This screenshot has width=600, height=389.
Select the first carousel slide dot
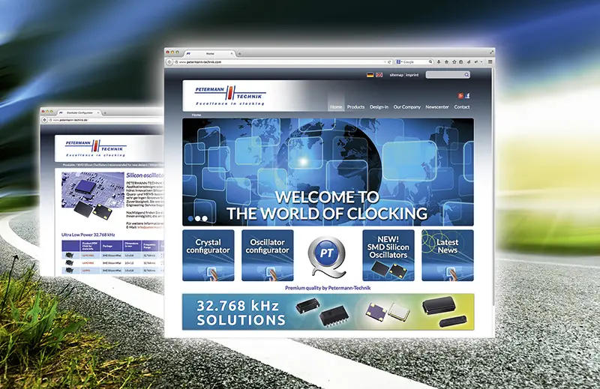point(190,219)
